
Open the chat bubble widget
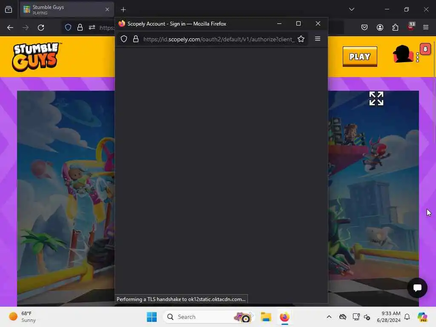(x=417, y=288)
